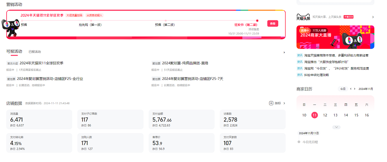Select calendar date 10
The image size is (387, 162).
304,115
